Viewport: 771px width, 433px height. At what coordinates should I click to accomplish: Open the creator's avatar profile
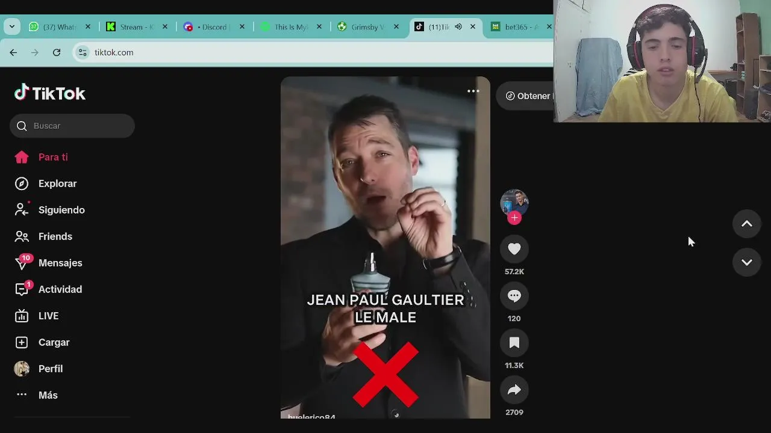514,203
